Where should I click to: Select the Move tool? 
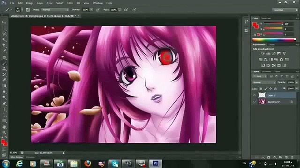4,22
